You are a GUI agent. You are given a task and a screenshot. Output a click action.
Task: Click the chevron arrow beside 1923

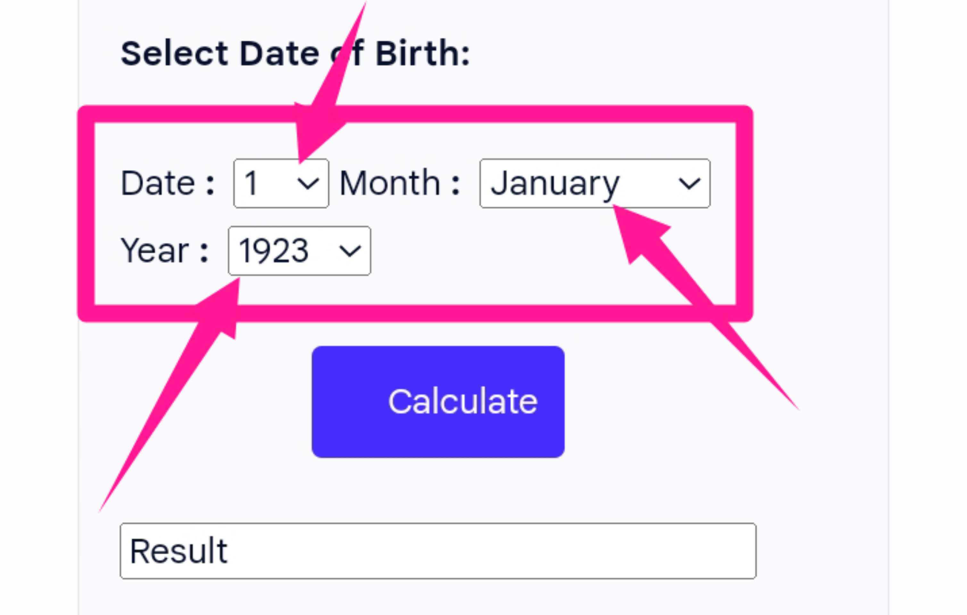(350, 251)
